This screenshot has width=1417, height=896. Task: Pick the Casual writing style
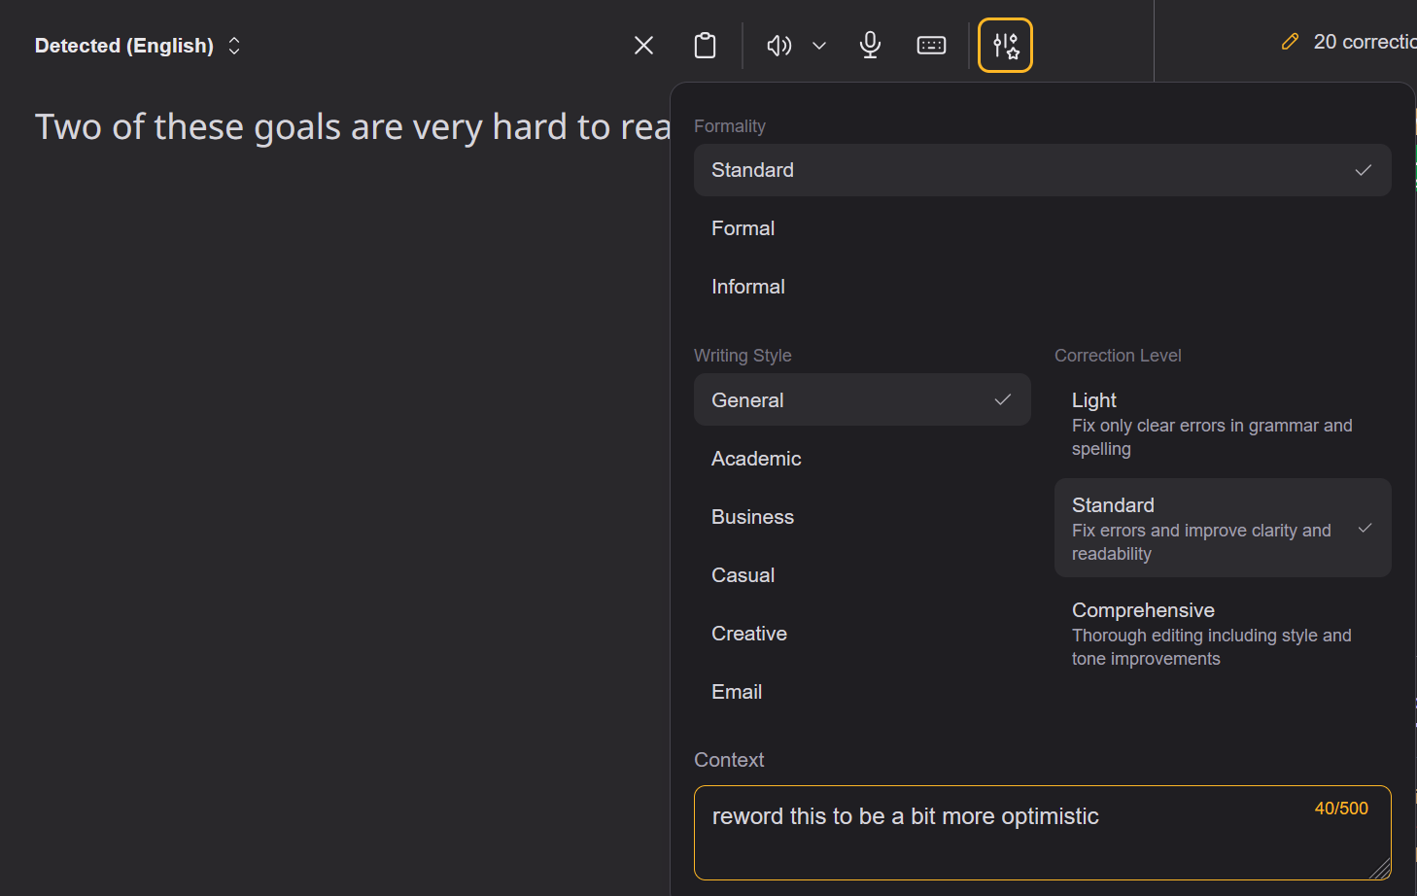click(743, 575)
